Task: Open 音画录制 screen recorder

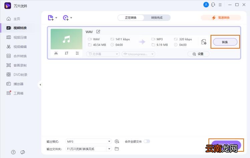Action: pos(17,65)
